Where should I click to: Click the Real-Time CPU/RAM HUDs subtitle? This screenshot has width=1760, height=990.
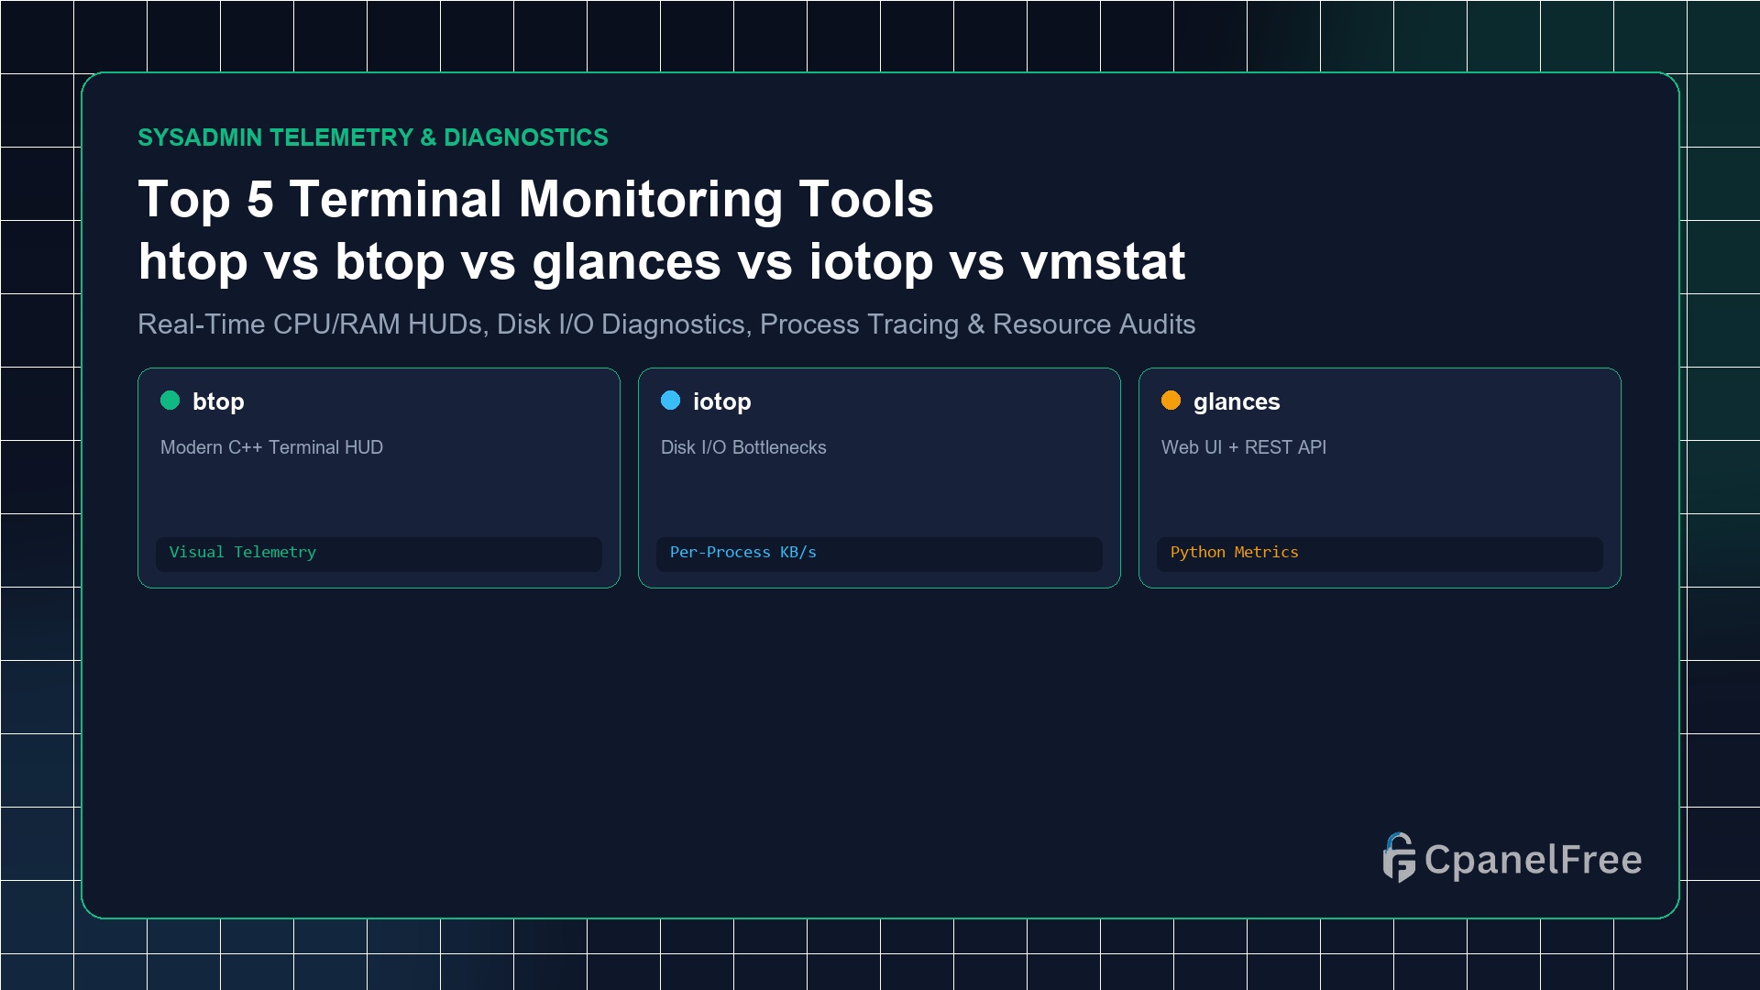tap(666, 324)
